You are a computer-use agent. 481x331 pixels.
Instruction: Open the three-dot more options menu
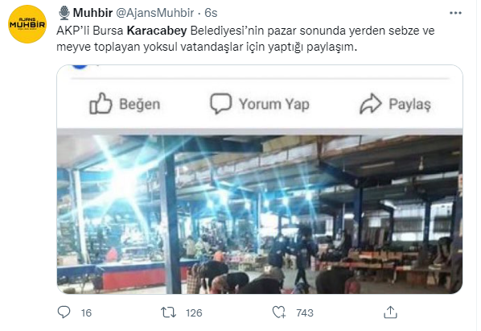[455, 13]
